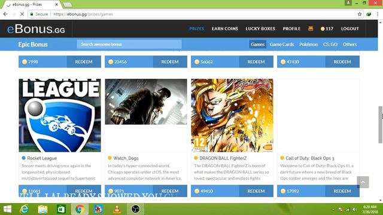The image size is (383, 215).
Task: Open the Chrome three-dot menu
Action: tap(378, 14)
